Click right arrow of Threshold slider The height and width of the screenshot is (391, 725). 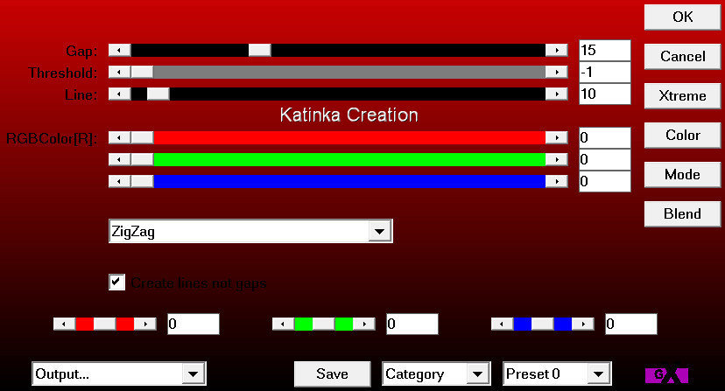pos(557,72)
